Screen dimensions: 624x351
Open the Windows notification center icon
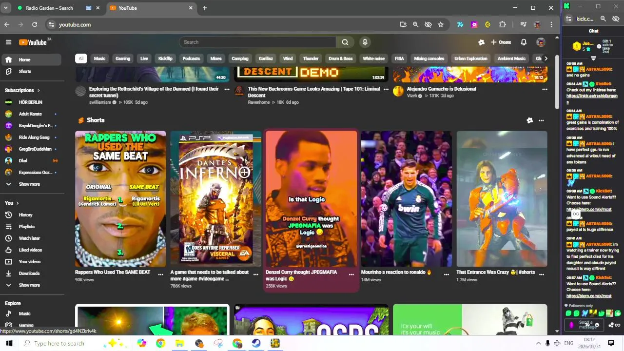611,343
